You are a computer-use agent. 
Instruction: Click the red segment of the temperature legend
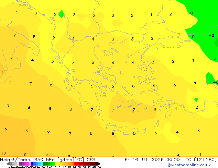(x=75, y=164)
